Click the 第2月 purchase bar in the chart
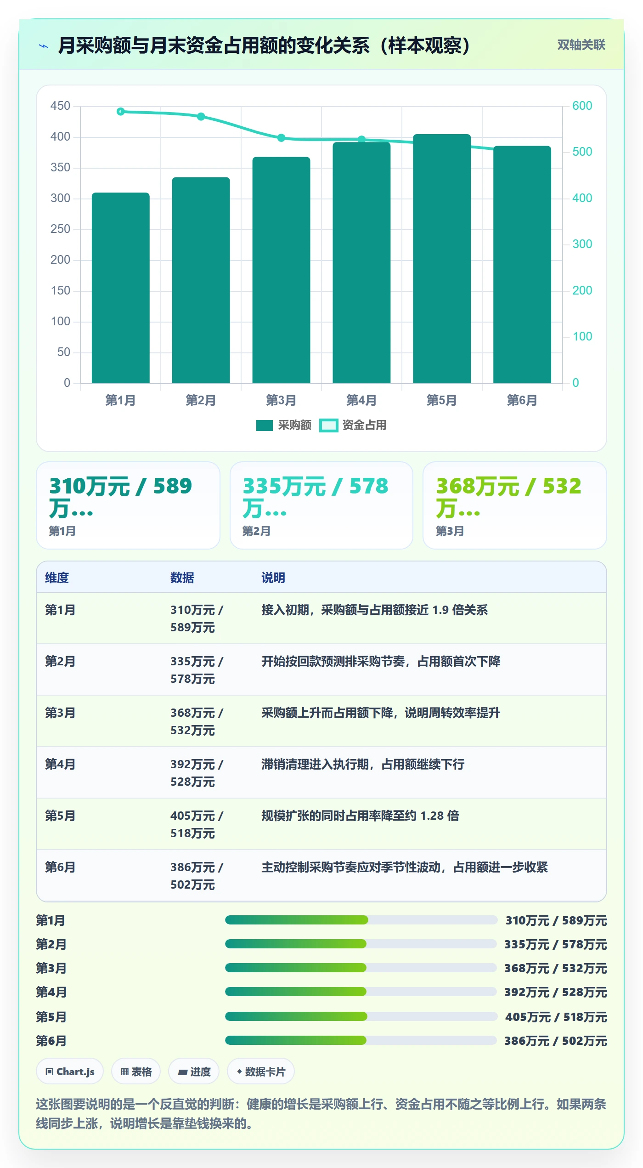This screenshot has width=643, height=1168. pyautogui.click(x=201, y=280)
